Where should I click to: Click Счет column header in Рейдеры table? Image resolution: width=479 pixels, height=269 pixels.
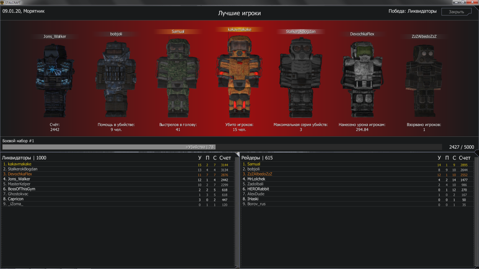click(464, 158)
